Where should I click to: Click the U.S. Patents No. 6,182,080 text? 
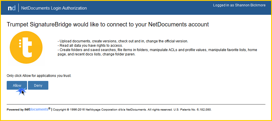tap(192, 110)
